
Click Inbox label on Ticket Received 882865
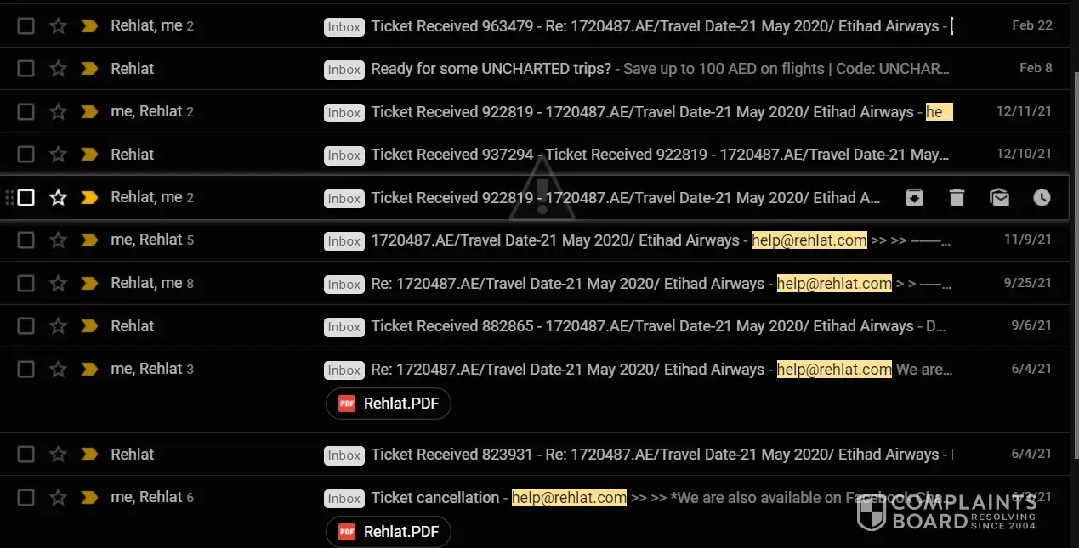344,327
